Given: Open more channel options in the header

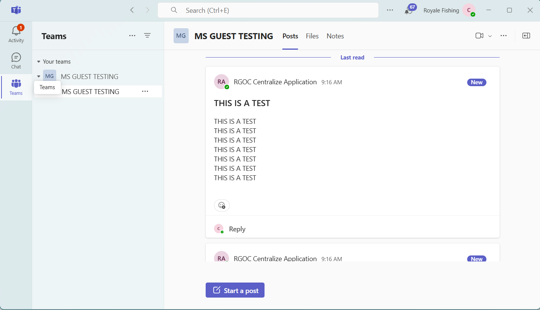Looking at the screenshot, I should (x=503, y=36).
